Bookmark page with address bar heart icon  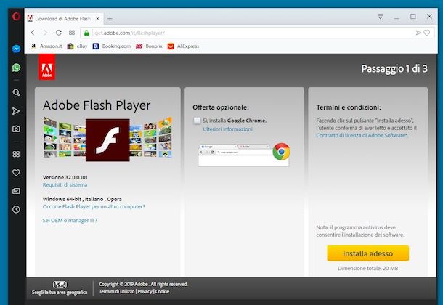(427, 33)
